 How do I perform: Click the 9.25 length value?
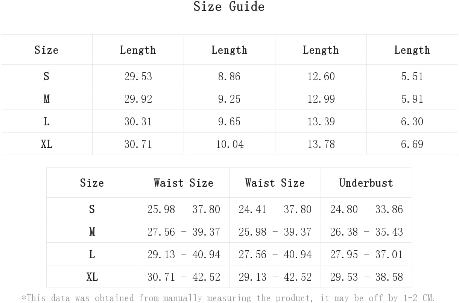pos(229,99)
